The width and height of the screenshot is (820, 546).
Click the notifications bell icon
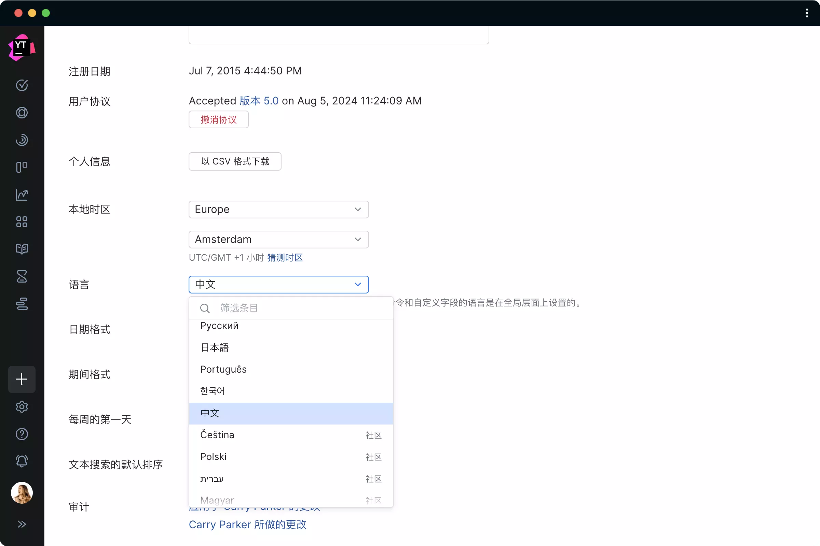click(22, 461)
